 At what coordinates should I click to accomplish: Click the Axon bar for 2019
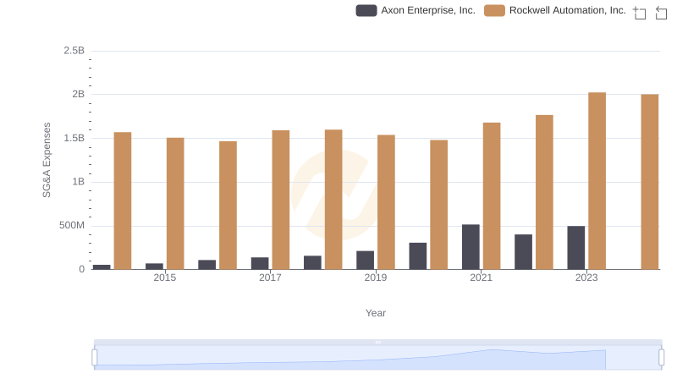point(366,261)
